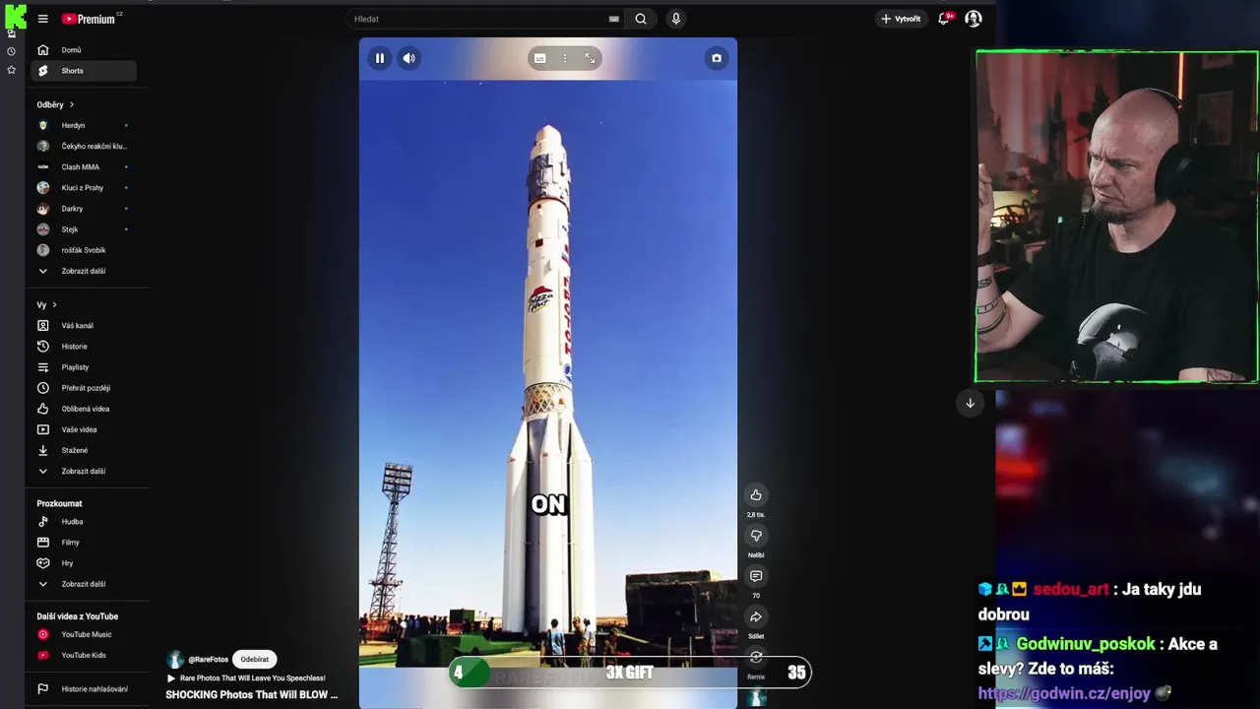Screen dimensions: 1260x709
Task: Open the Clash MMA channel
Action: click(x=83, y=166)
